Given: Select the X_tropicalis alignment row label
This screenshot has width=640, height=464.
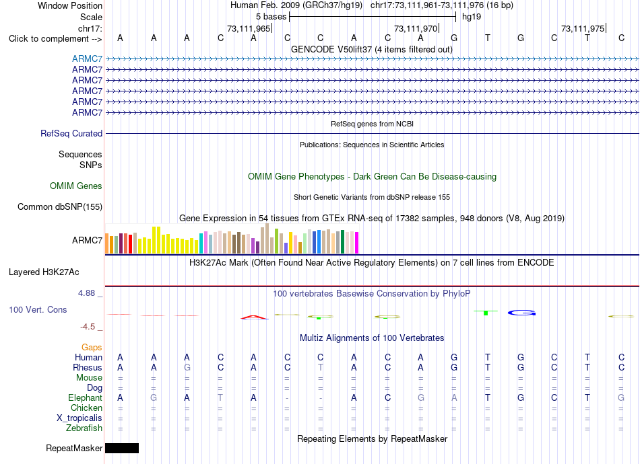Looking at the screenshot, I should tap(79, 418).
